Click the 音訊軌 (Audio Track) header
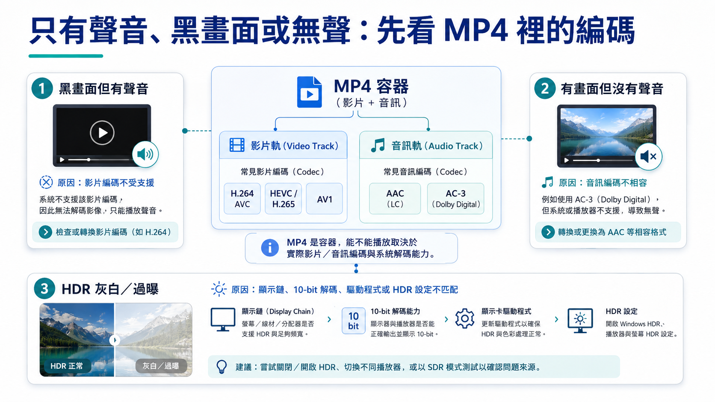This screenshot has height=402, width=715. point(426,145)
